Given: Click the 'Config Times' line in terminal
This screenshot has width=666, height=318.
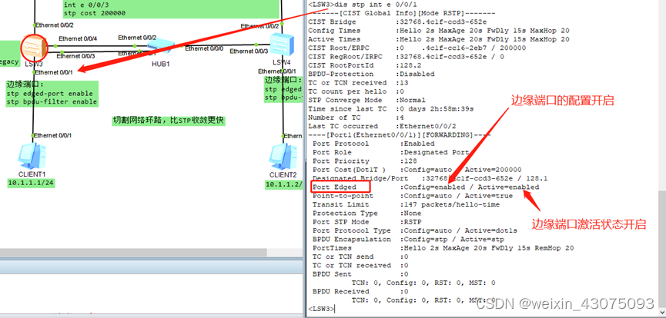Looking at the screenshot, I should [x=439, y=31].
